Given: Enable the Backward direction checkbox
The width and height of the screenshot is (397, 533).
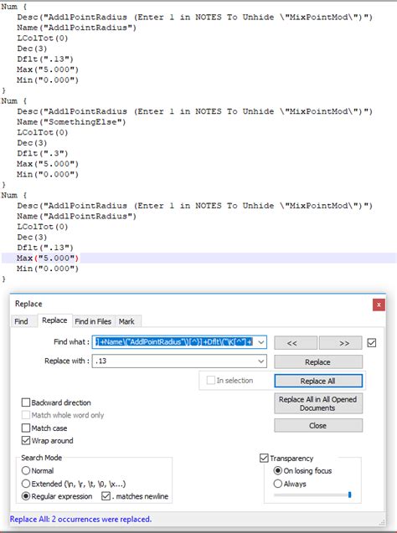Looking at the screenshot, I should pyautogui.click(x=56, y=402).
